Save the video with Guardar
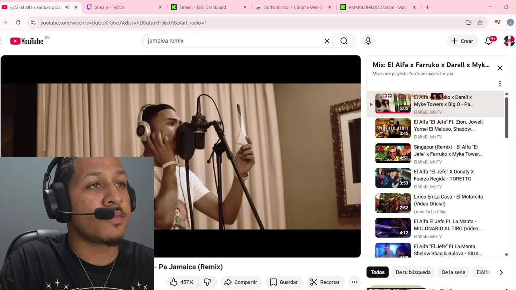Image resolution: width=516 pixels, height=290 pixels. pos(284,282)
